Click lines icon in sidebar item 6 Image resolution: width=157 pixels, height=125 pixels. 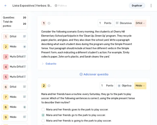25,87
